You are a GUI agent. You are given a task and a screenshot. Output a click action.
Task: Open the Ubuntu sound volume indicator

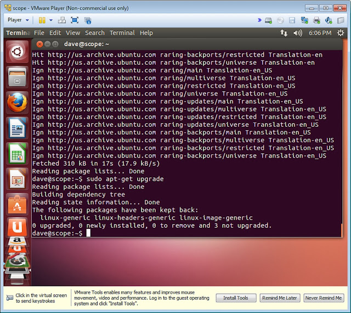(298, 33)
